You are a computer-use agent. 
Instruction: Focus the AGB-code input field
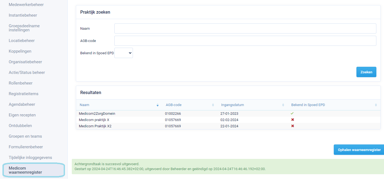click(x=245, y=41)
